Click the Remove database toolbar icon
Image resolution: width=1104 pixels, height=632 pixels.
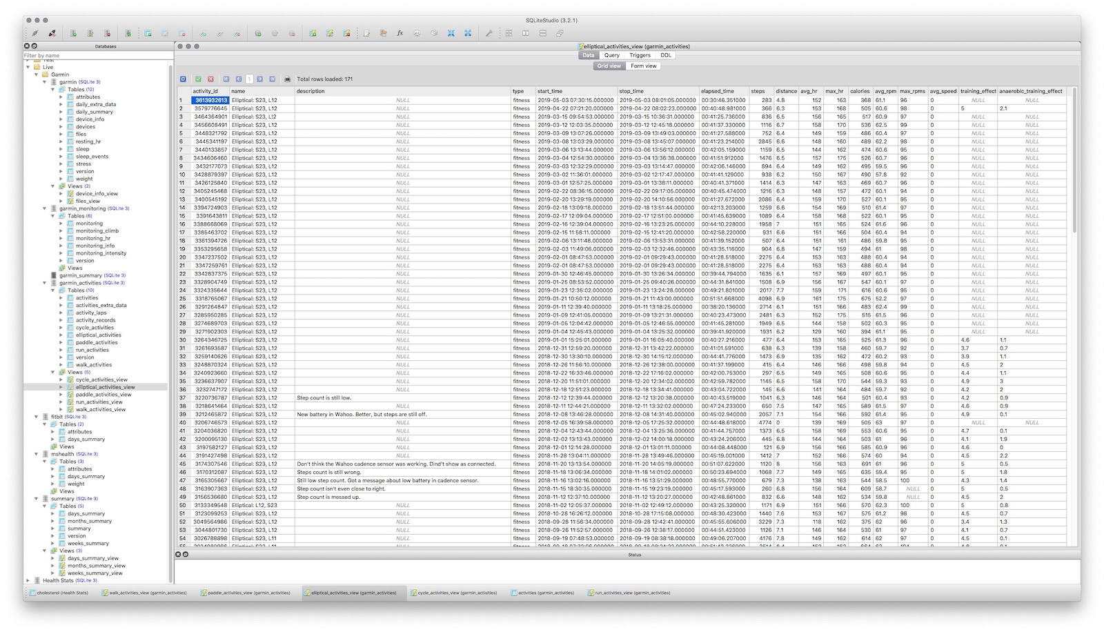[x=107, y=33]
